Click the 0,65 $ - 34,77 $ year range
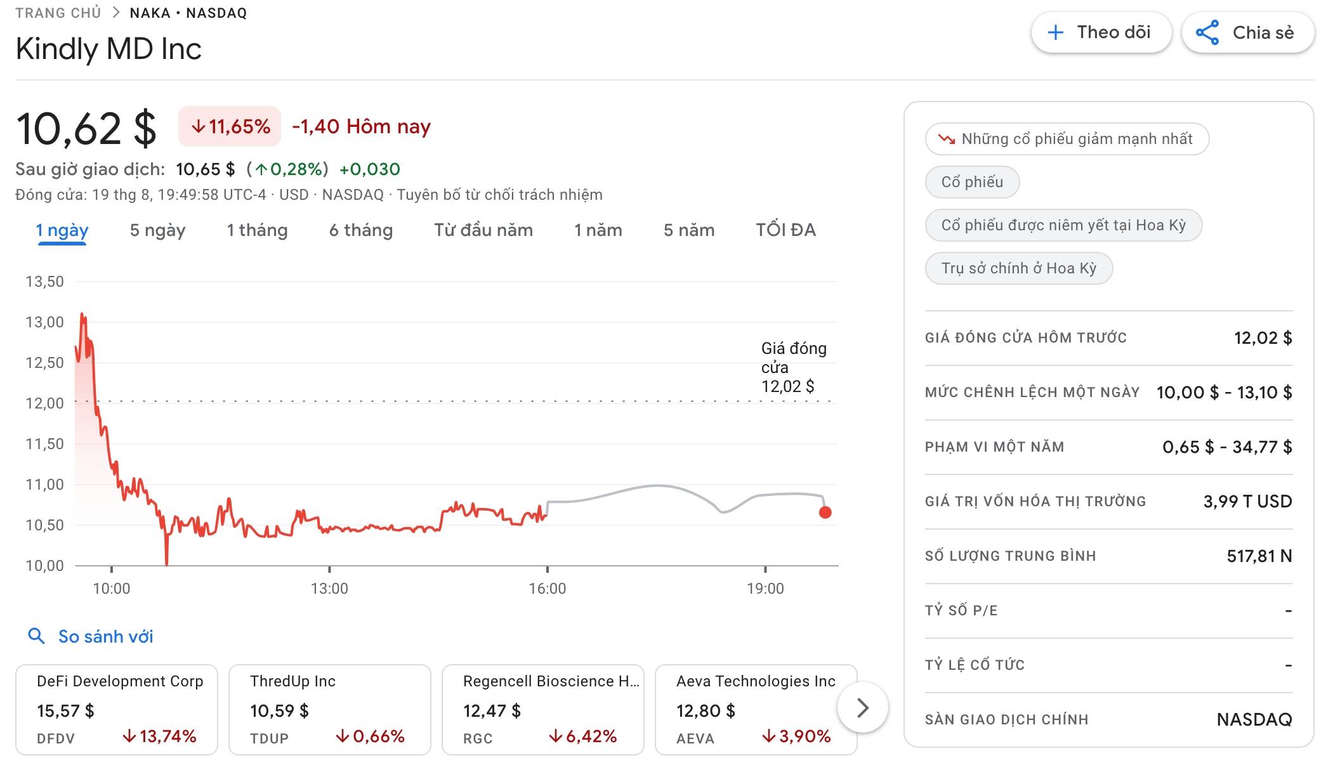The height and width of the screenshot is (765, 1333). (x=1227, y=447)
